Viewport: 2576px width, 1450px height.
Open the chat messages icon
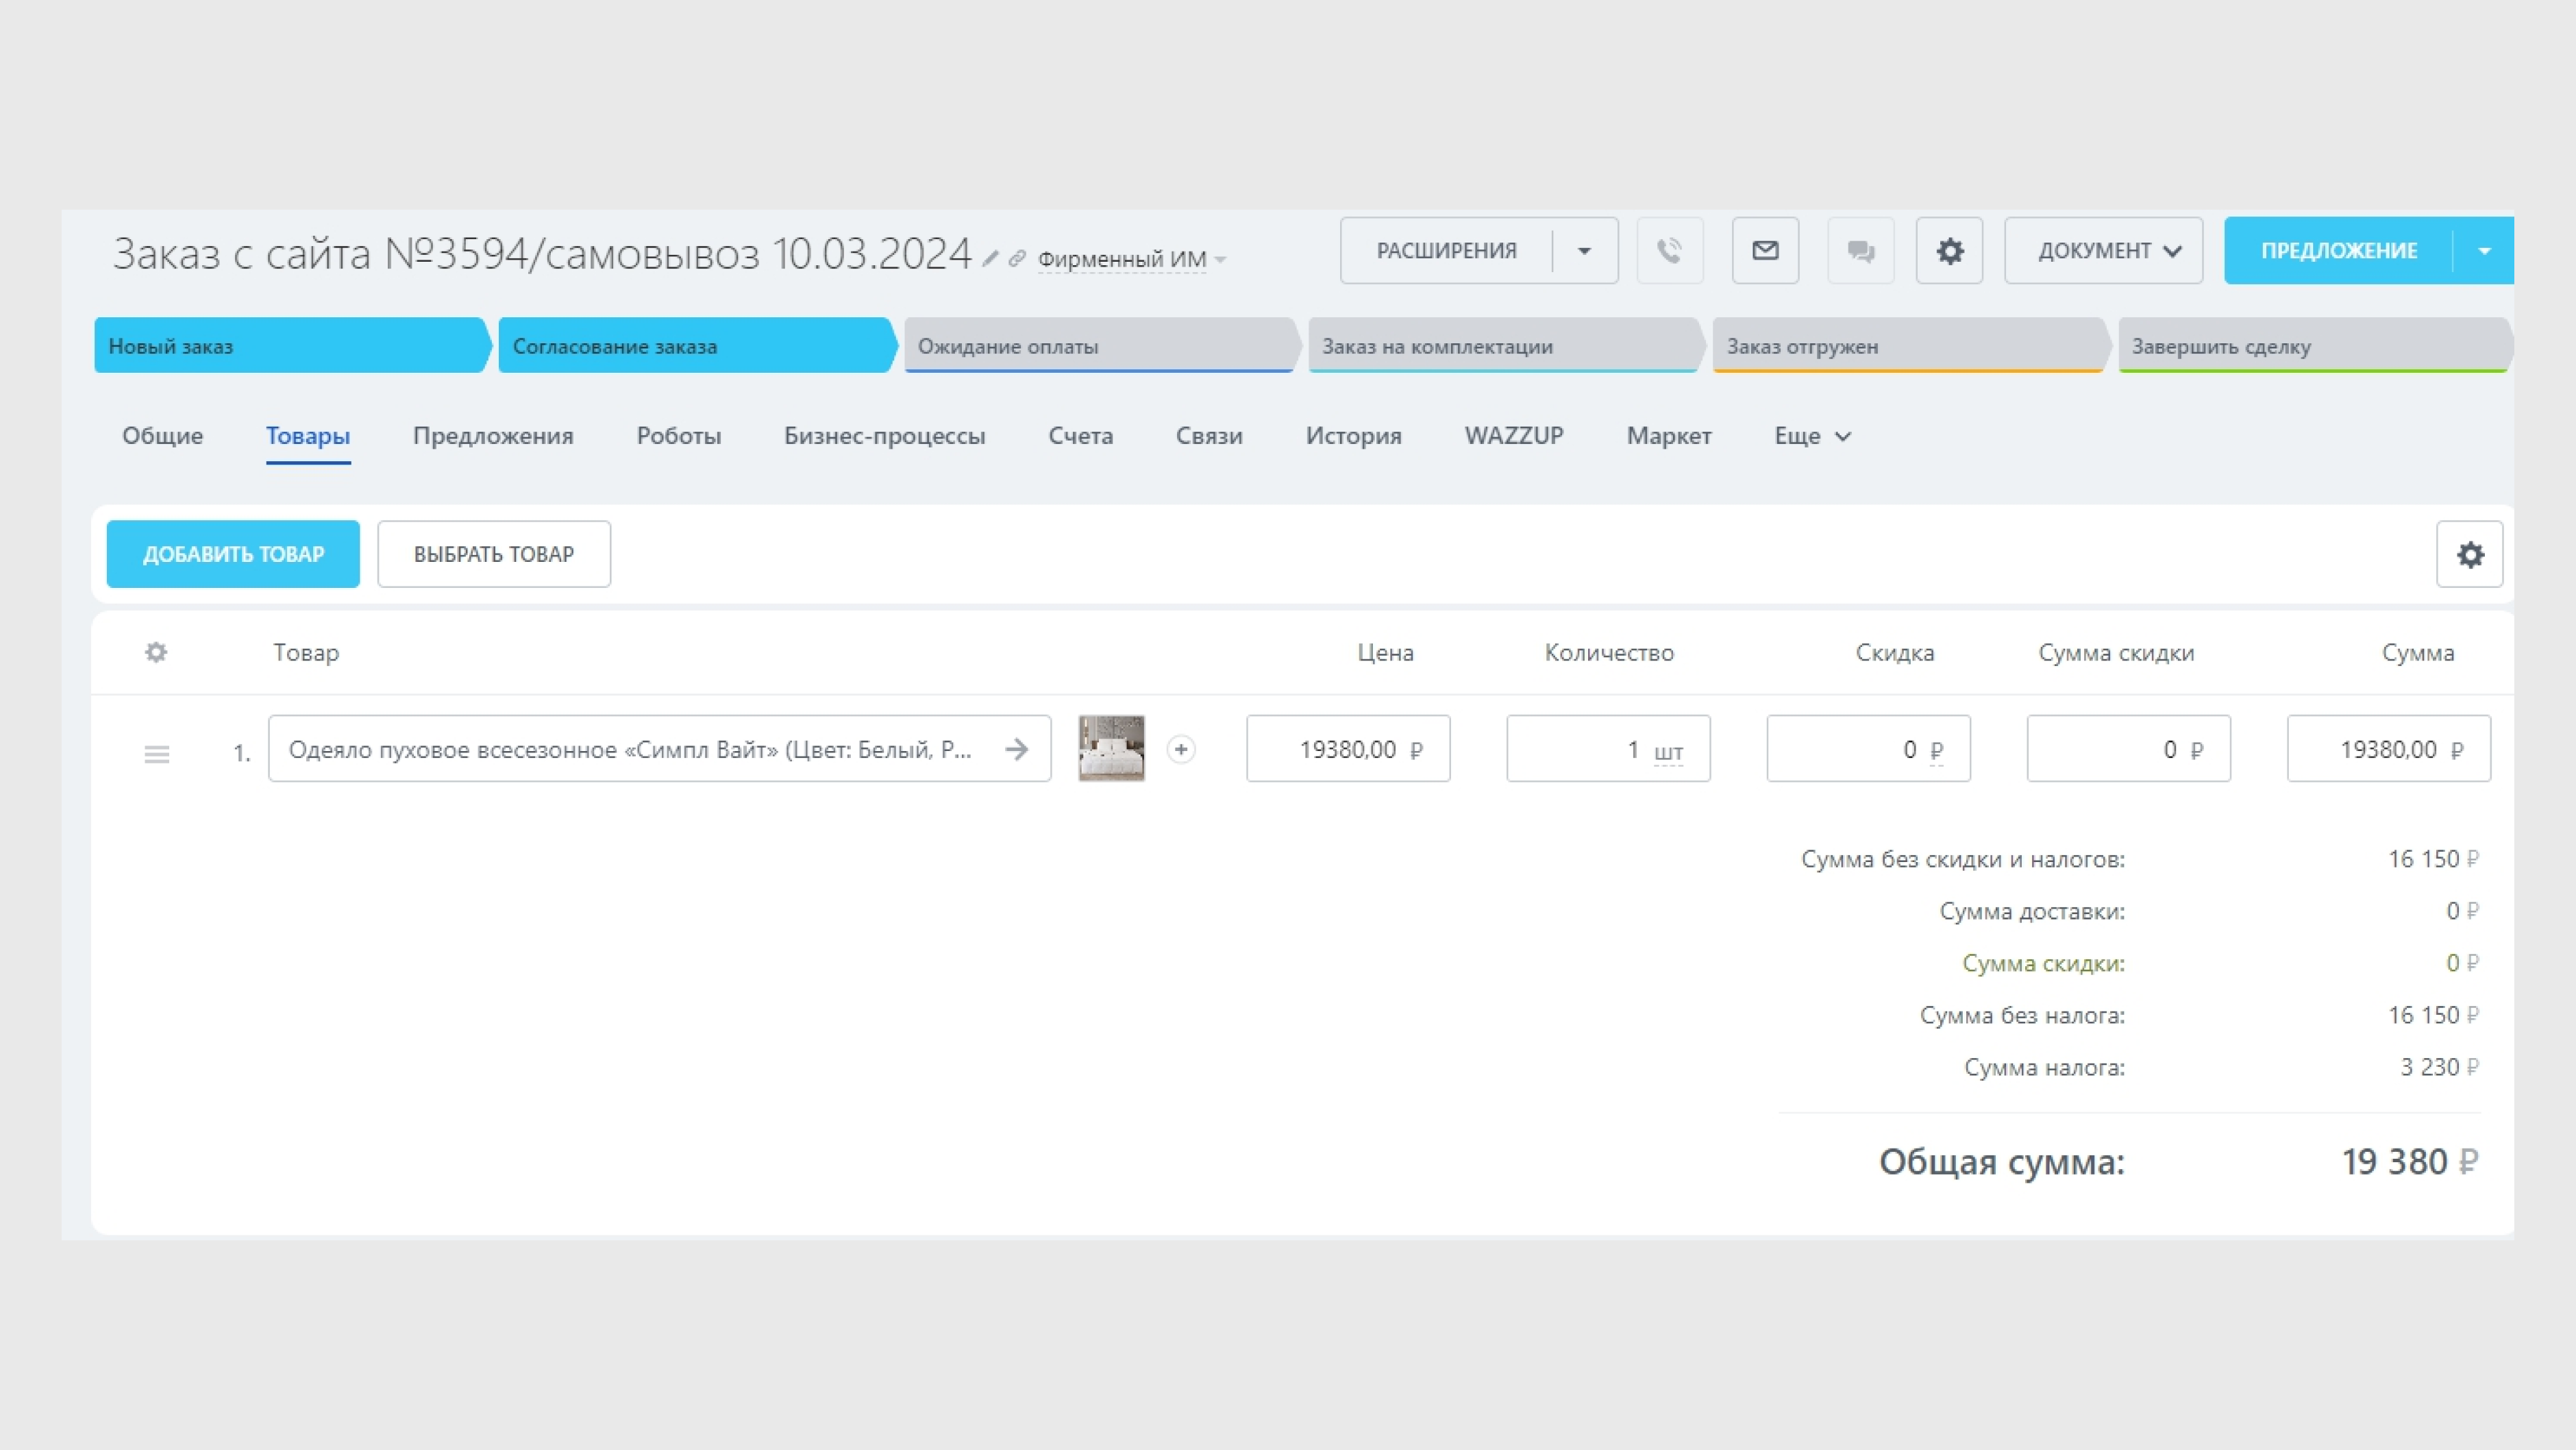[x=1860, y=250]
